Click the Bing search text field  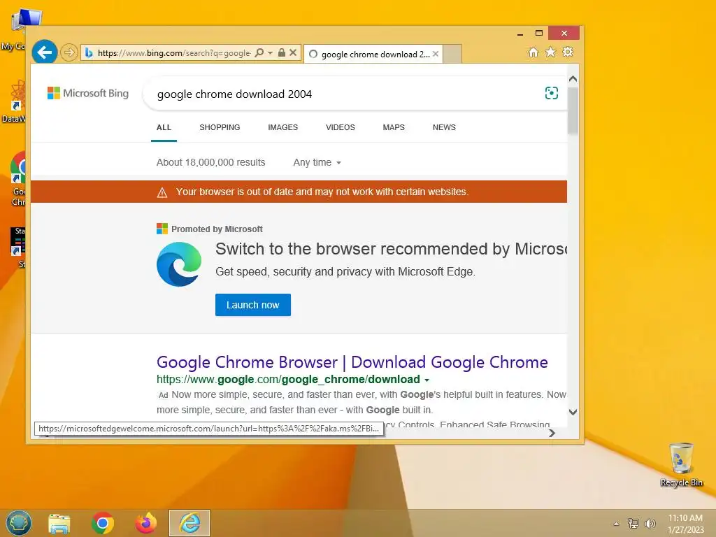343,94
